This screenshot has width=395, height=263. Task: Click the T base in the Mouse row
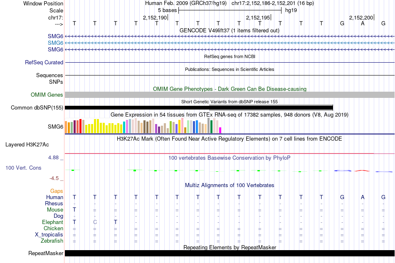pyautogui.click(x=74, y=210)
